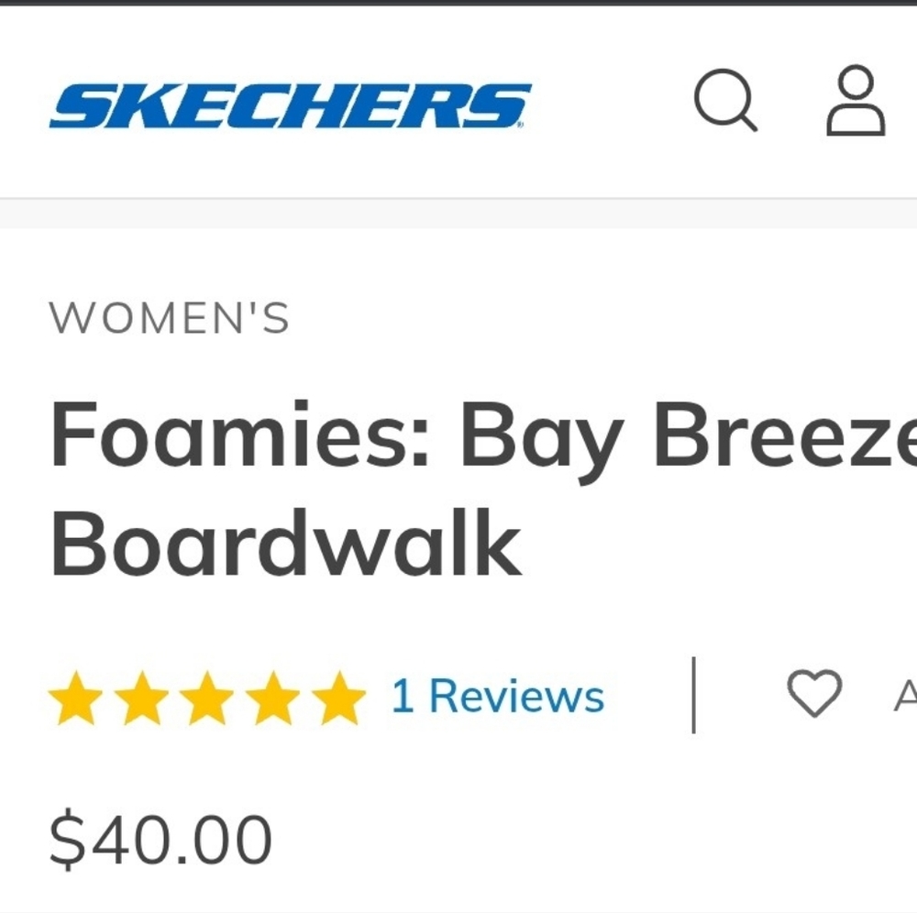Click the $40.00 price
The image size is (917, 913).
click(x=160, y=840)
